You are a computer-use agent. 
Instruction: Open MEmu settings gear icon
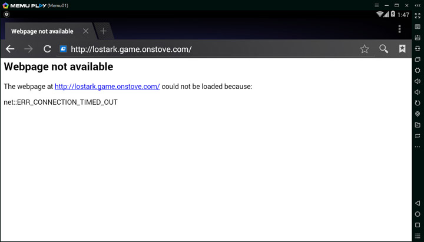click(418, 70)
